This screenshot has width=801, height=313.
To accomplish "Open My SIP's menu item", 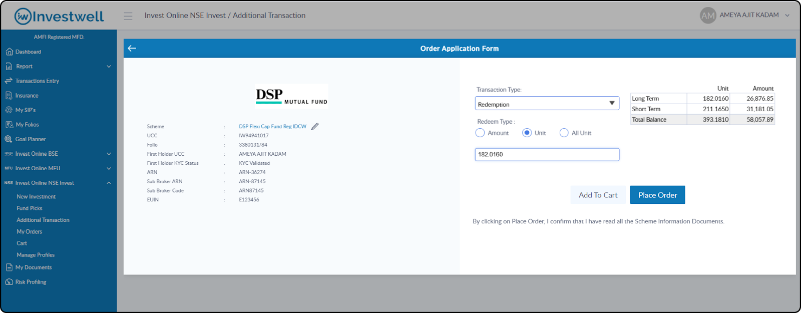I will coord(26,110).
